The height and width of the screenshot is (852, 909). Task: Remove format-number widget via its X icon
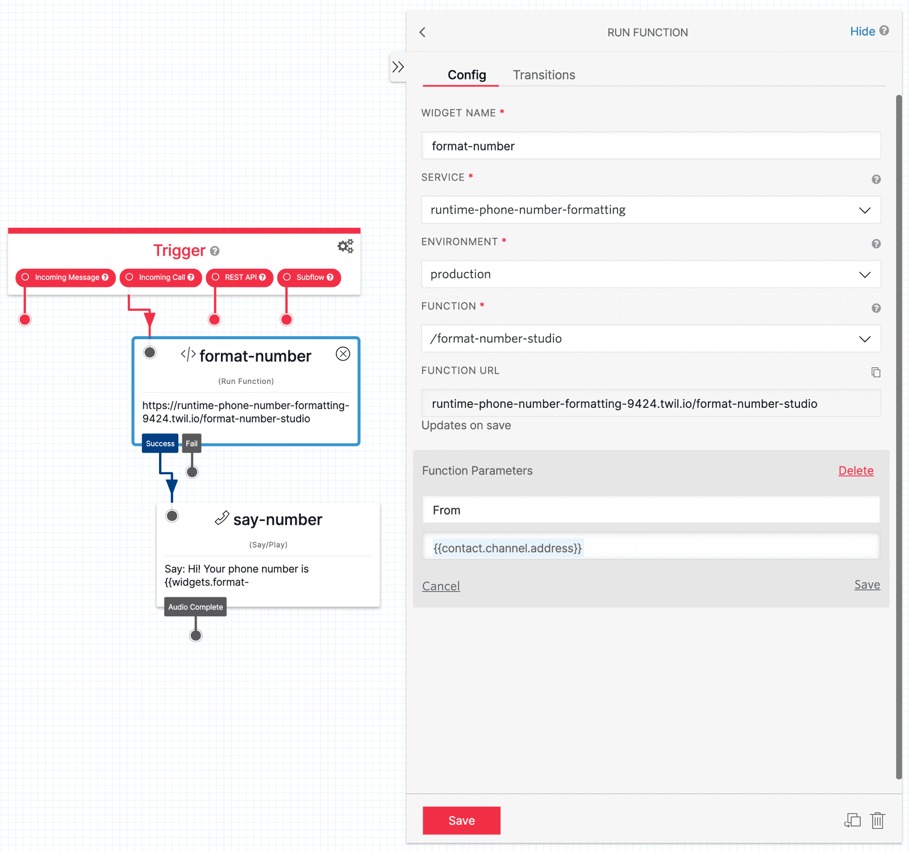343,354
